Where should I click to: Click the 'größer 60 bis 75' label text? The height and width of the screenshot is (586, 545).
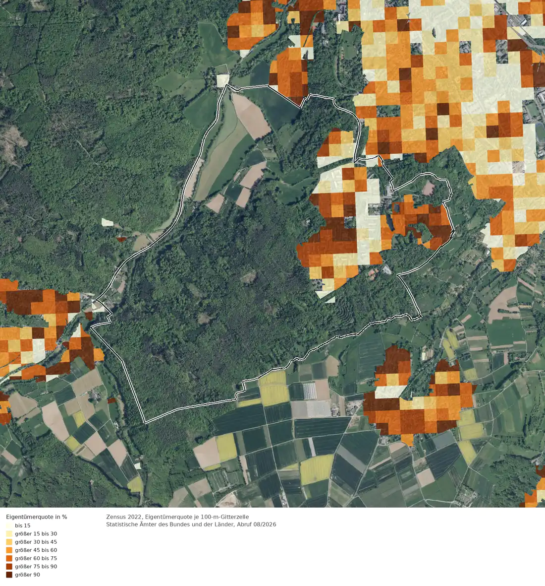click(36, 558)
